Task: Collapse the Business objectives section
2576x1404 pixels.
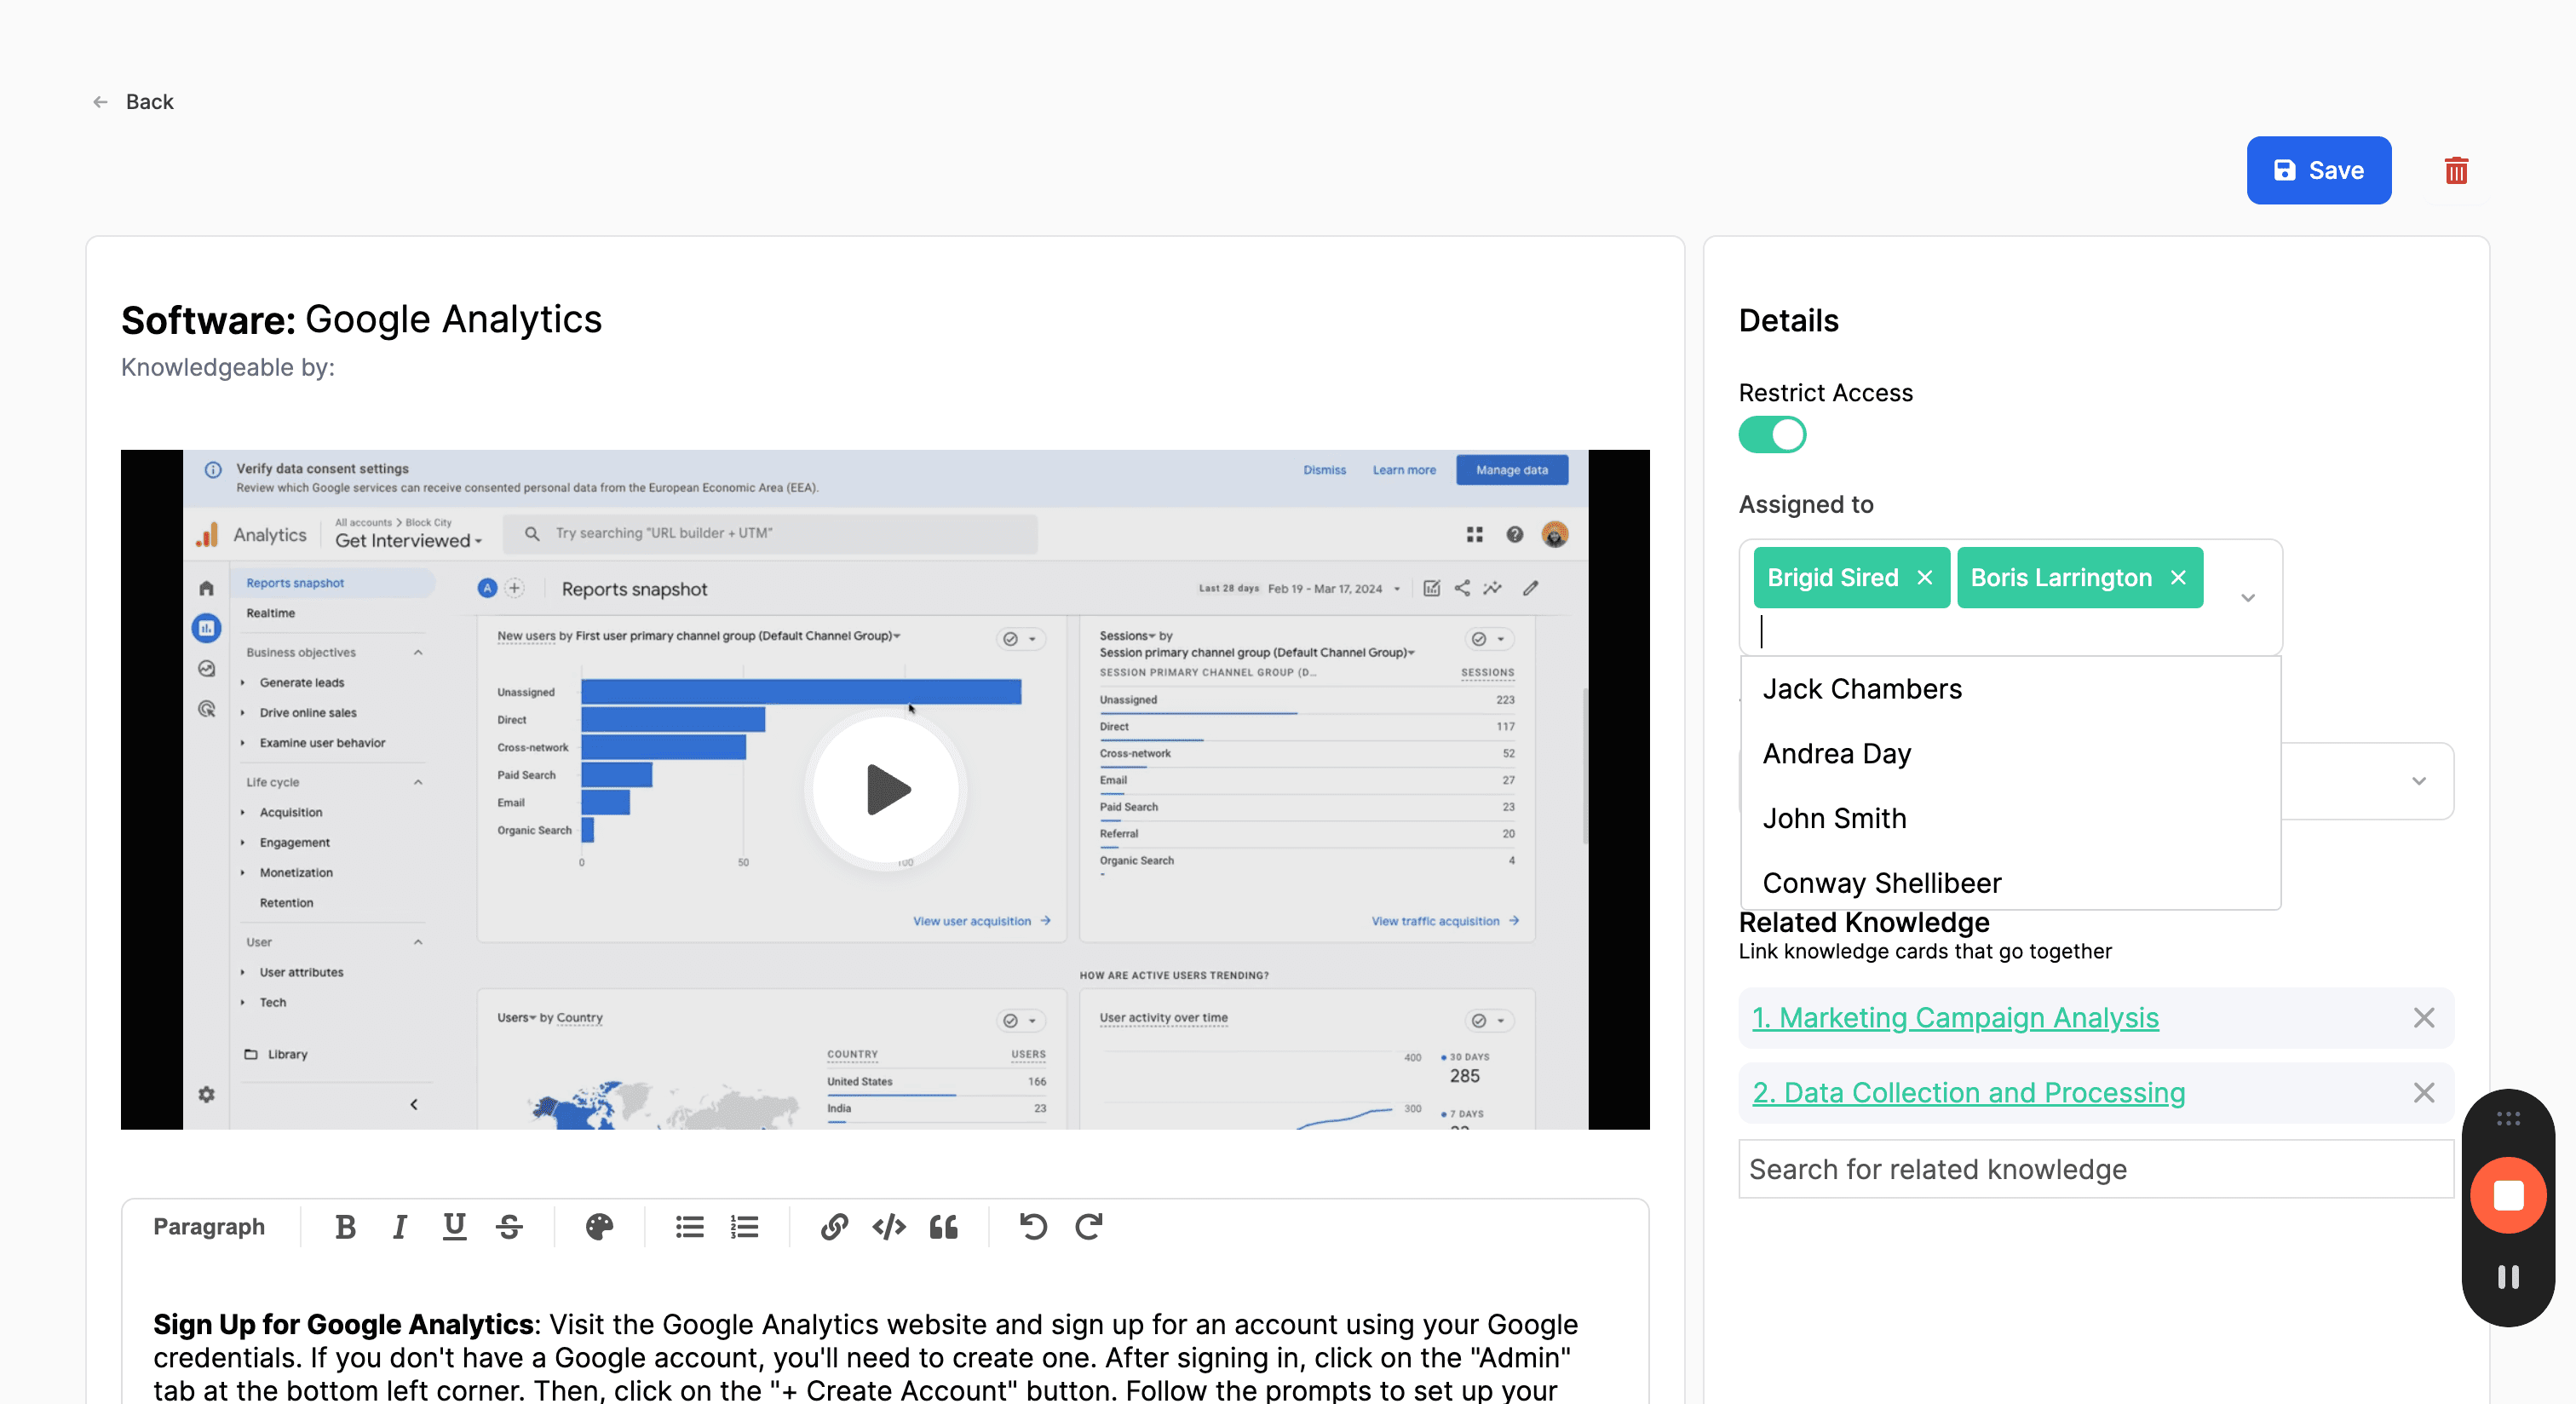Action: point(418,653)
